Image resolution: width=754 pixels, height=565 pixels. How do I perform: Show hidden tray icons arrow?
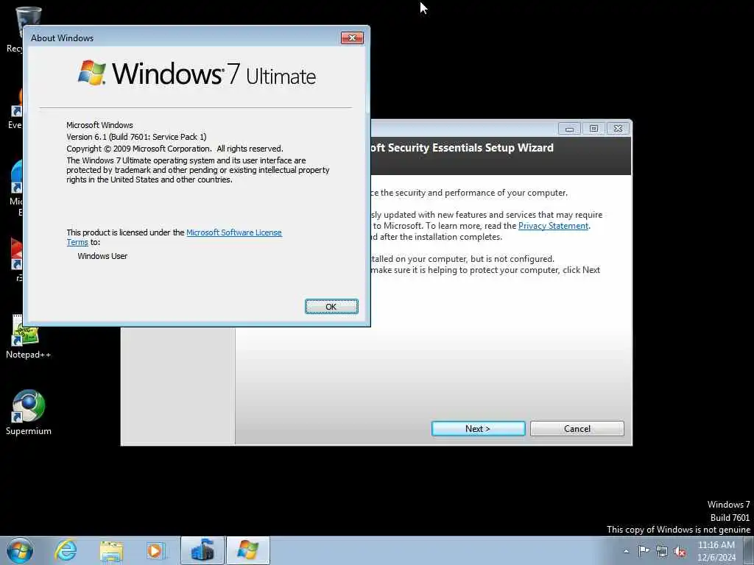(x=626, y=551)
